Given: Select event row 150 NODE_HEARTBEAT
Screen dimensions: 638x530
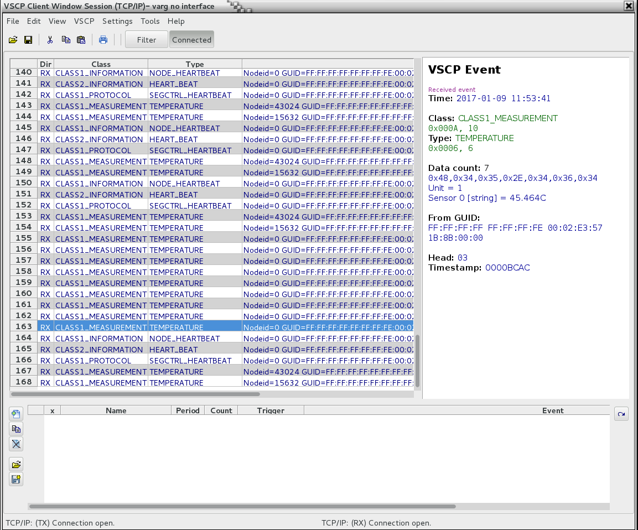Looking at the screenshot, I should coord(211,184).
